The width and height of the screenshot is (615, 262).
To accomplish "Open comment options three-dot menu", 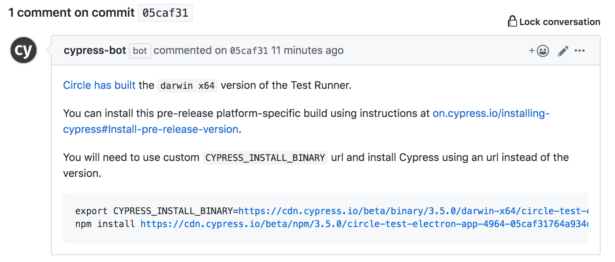I will pos(580,51).
